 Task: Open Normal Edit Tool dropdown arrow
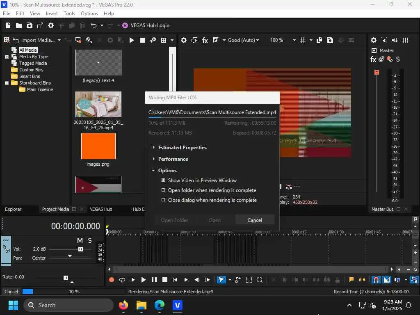coord(230,280)
